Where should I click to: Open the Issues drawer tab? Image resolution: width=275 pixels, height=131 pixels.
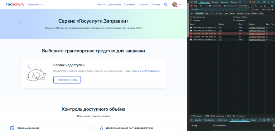point(254,120)
